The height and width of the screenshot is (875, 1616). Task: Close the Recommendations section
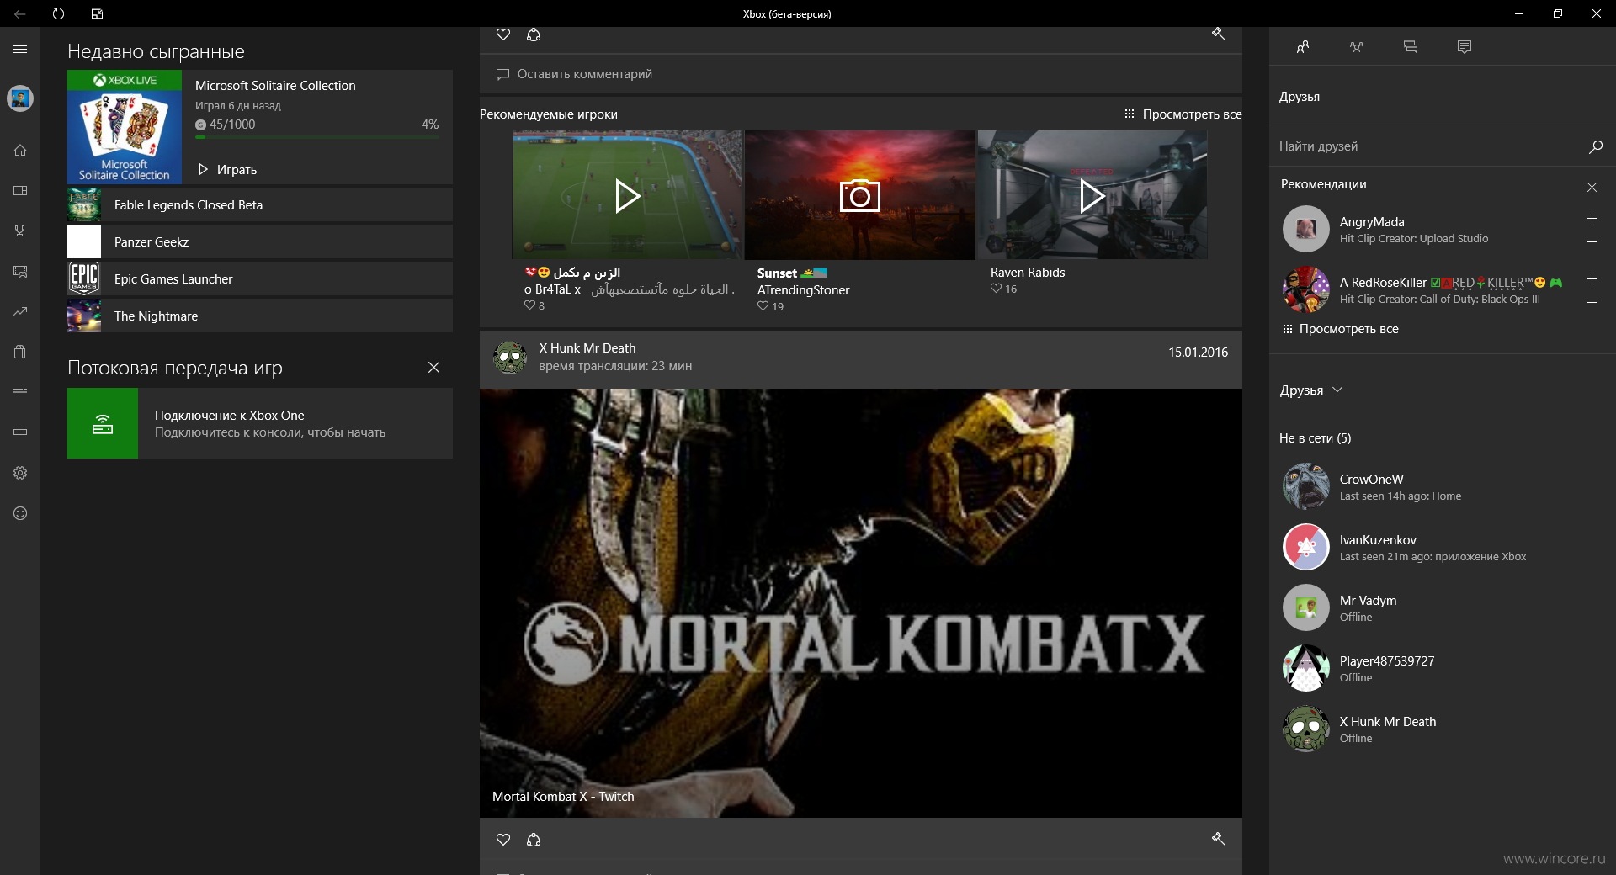(x=1592, y=187)
